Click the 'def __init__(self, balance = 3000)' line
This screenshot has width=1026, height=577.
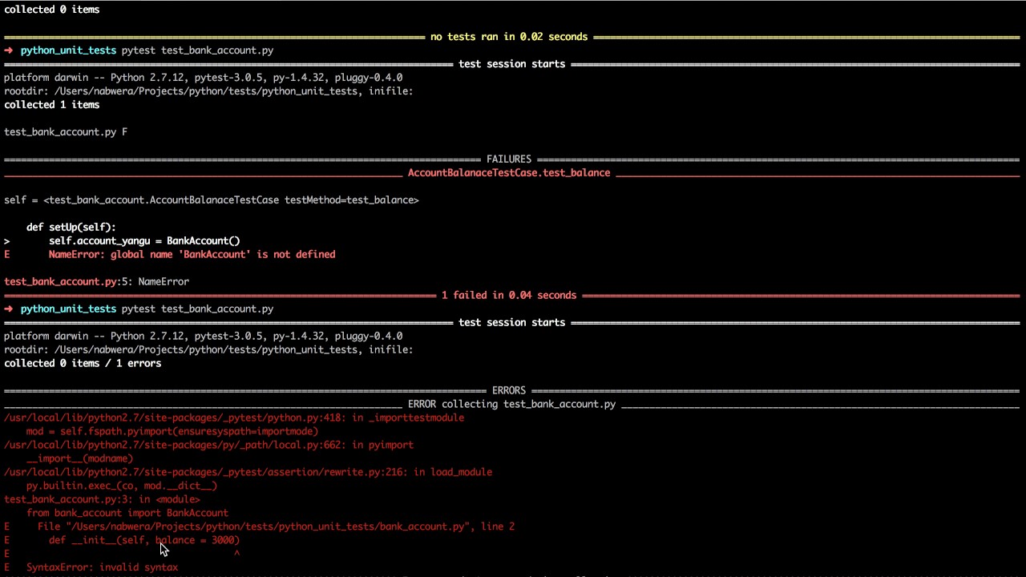[144, 540]
